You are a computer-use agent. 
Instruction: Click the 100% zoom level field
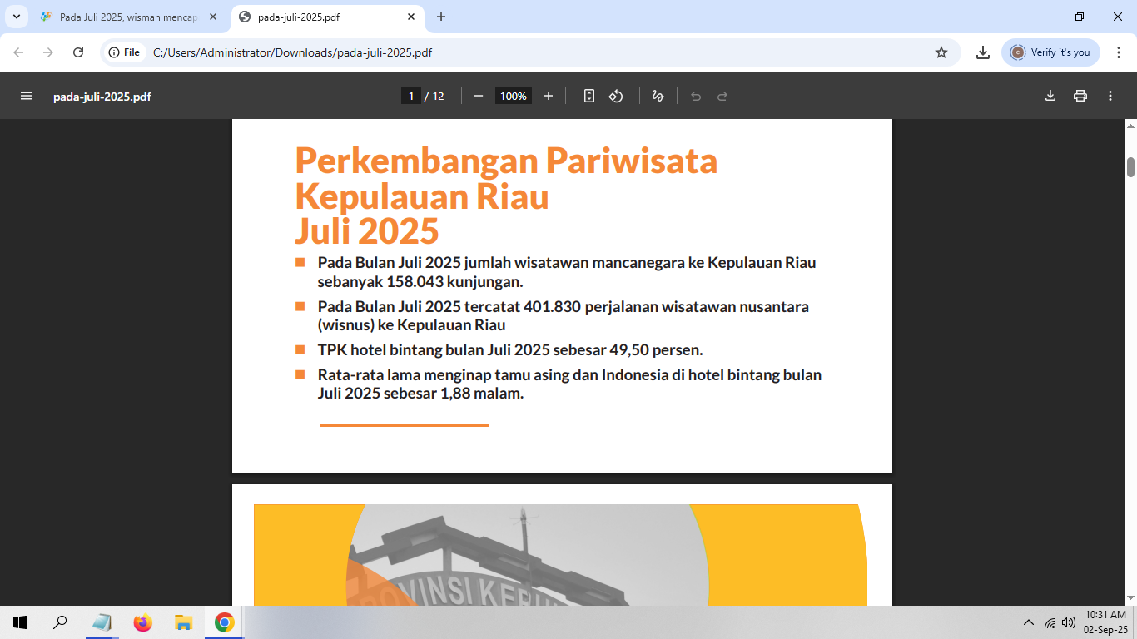514,96
